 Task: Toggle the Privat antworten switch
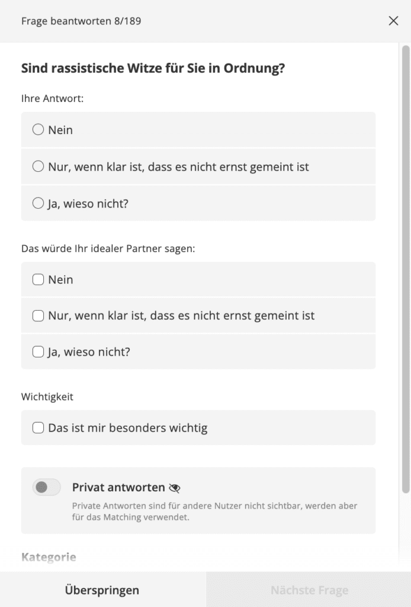point(47,487)
